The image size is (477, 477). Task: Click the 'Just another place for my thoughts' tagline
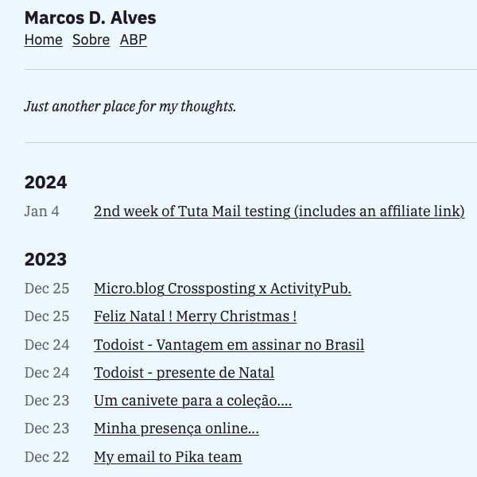(130, 106)
